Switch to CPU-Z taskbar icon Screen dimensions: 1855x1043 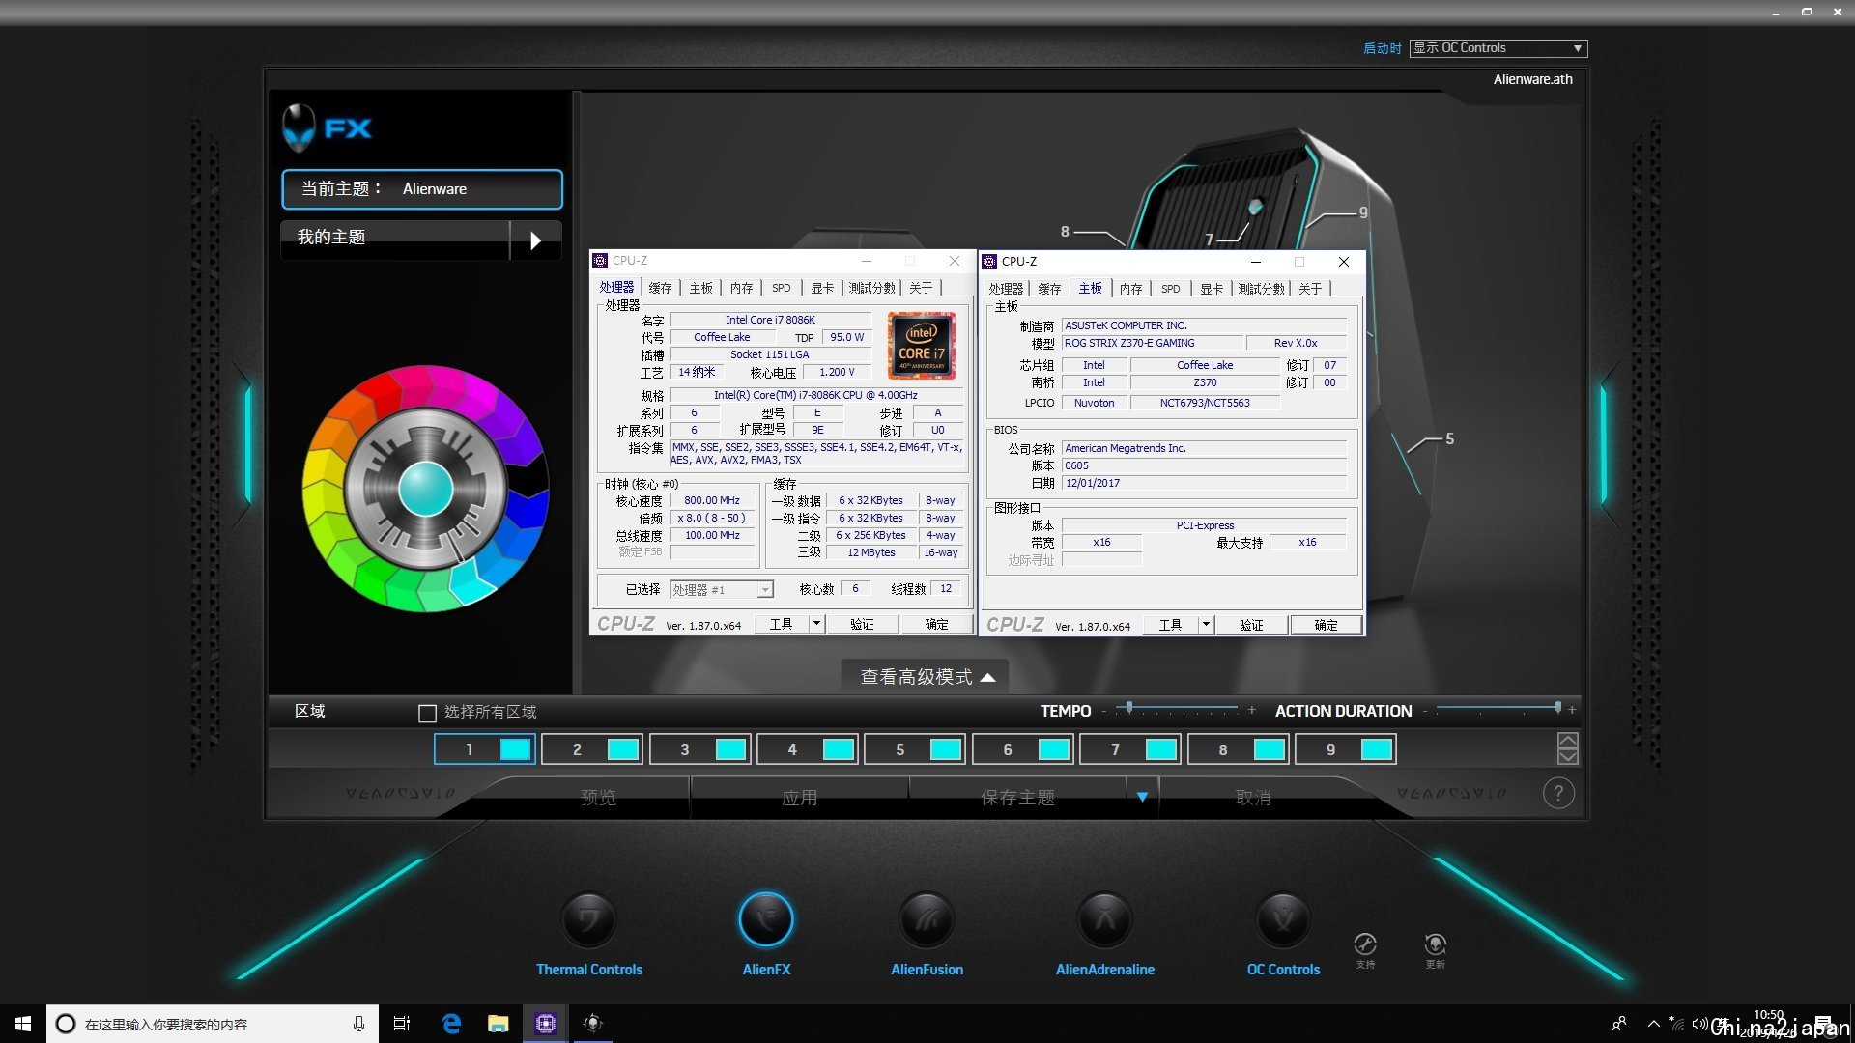[546, 1024]
